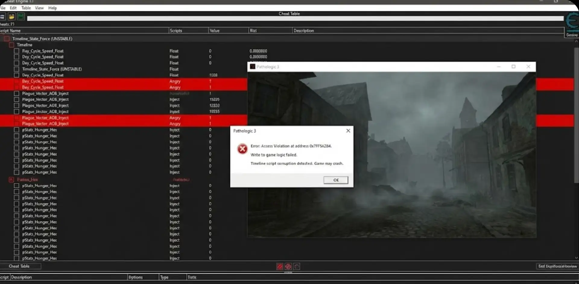Image resolution: width=579 pixels, height=284 pixels.
Task: Save the cheat table with the green icon
Action: pos(21,17)
